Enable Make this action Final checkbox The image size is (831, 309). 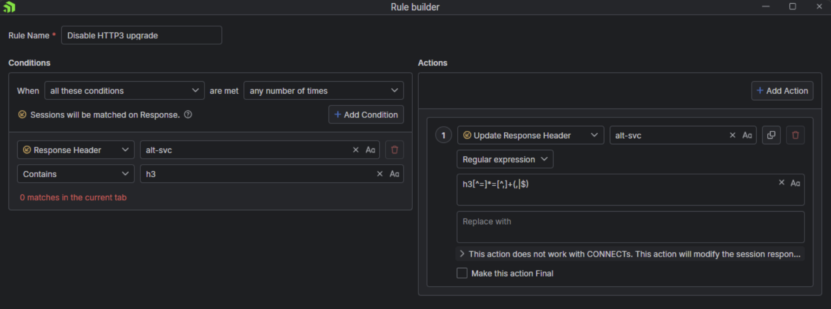click(x=462, y=273)
